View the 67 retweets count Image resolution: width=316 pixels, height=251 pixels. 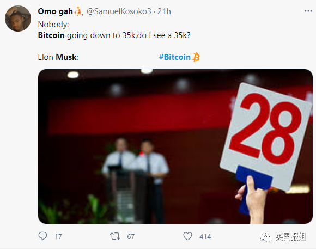click(x=131, y=236)
